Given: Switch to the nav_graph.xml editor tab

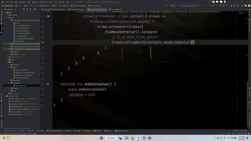Looking at the screenshot, I should (115, 9).
